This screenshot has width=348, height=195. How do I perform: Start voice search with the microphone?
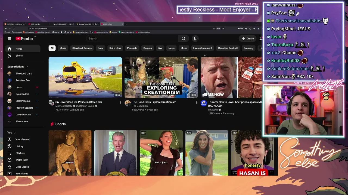pyautogui.click(x=195, y=38)
